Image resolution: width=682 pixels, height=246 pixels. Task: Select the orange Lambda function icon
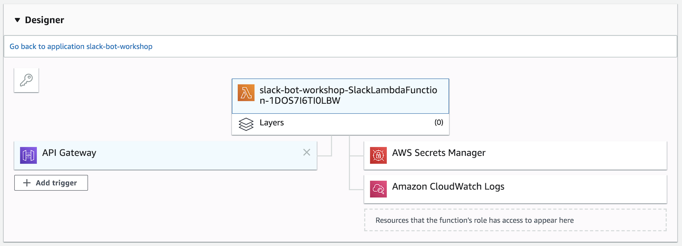click(246, 93)
